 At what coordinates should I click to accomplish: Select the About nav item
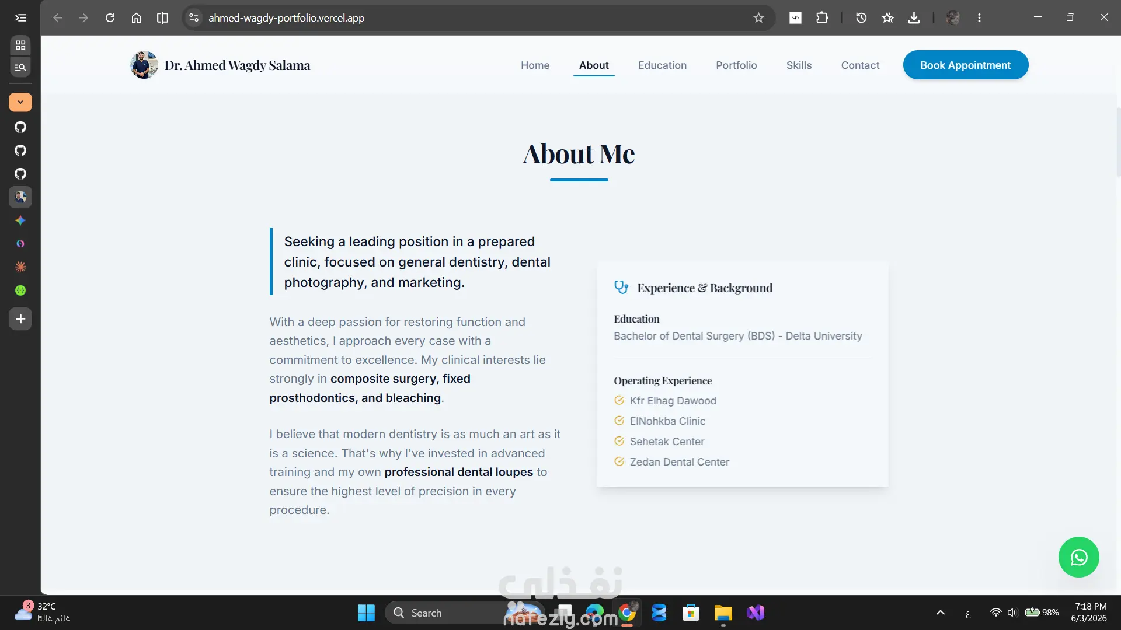(x=594, y=65)
